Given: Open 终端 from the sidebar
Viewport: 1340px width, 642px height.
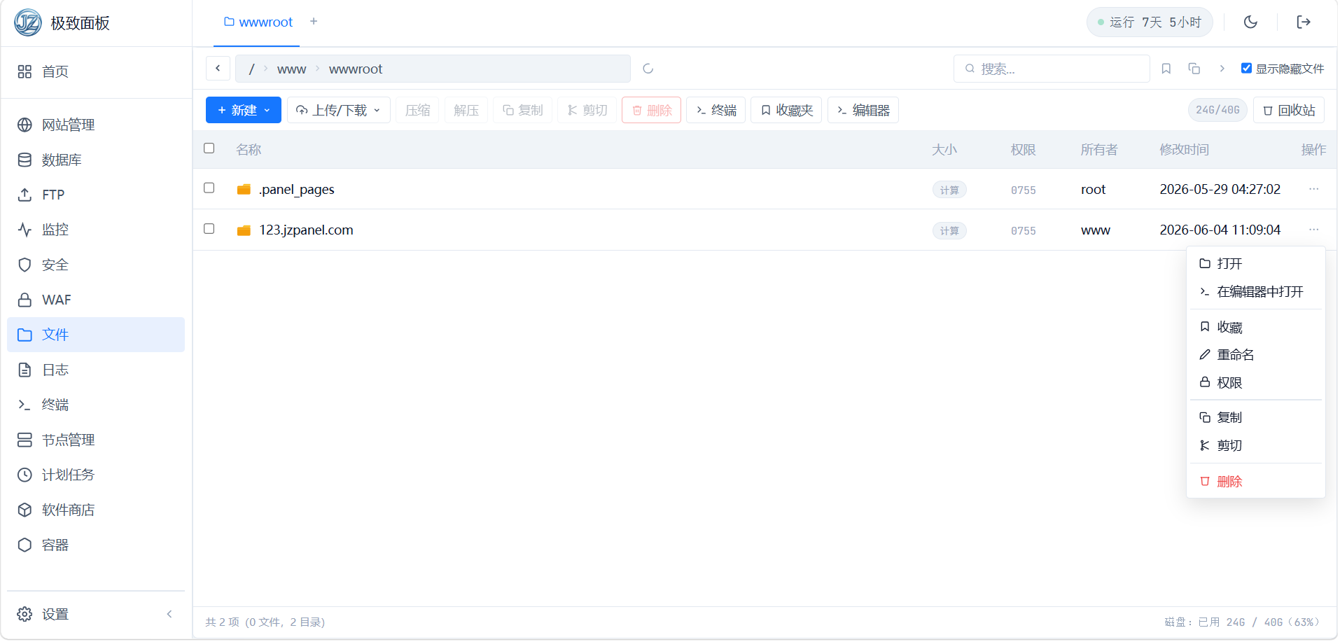Looking at the screenshot, I should (96, 405).
